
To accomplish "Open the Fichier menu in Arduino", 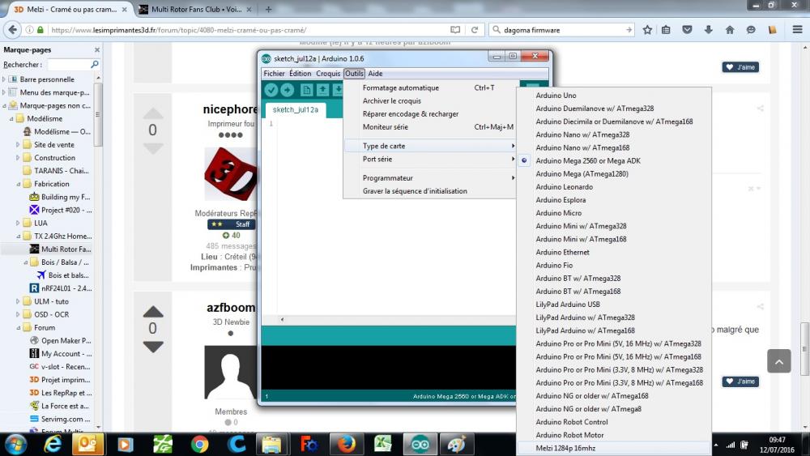I will [274, 74].
